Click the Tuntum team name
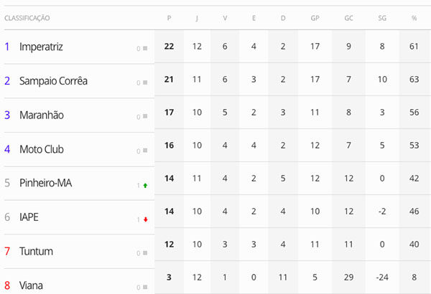This screenshot has height=294, width=431. [36, 251]
